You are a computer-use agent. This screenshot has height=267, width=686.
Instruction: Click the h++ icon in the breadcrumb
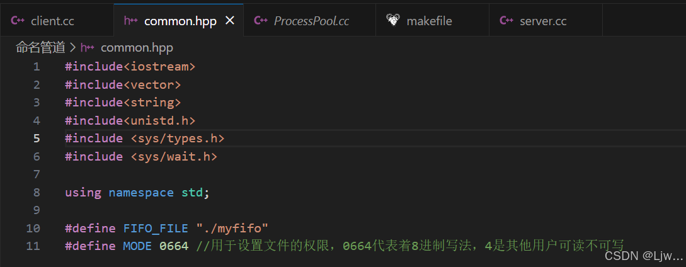(87, 48)
